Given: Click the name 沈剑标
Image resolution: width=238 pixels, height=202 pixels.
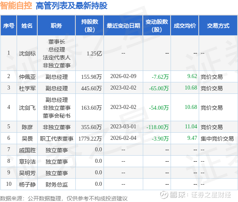Looking at the screenshot, I should coord(27,53).
